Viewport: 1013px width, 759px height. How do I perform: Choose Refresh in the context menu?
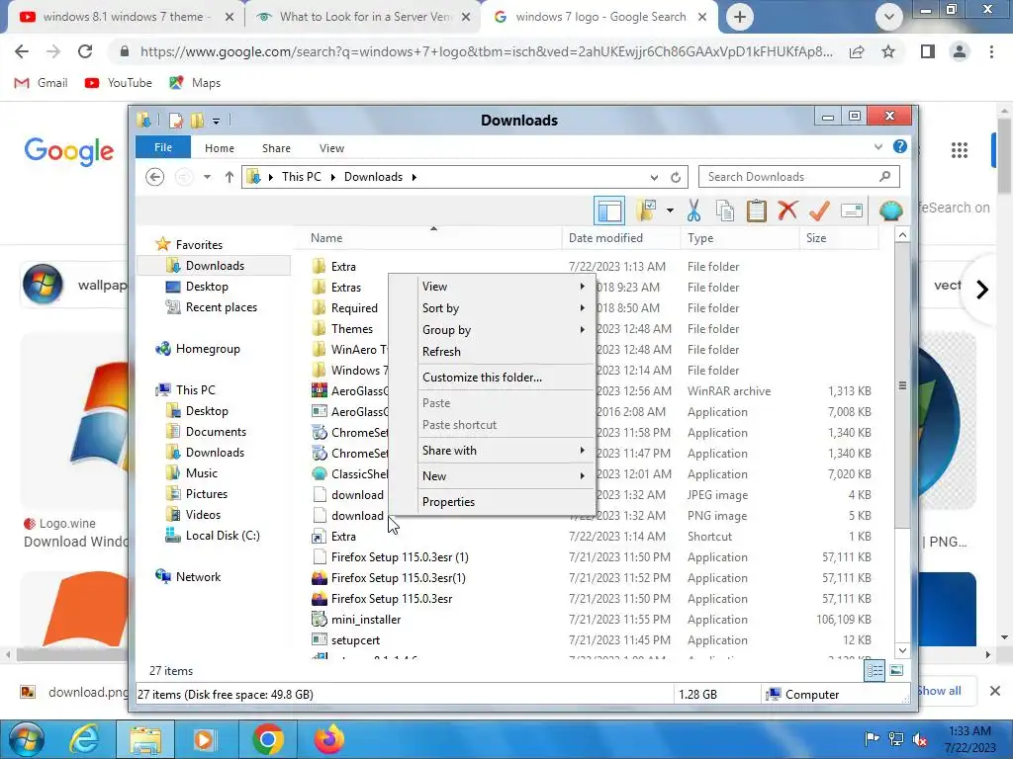pyautogui.click(x=504, y=352)
